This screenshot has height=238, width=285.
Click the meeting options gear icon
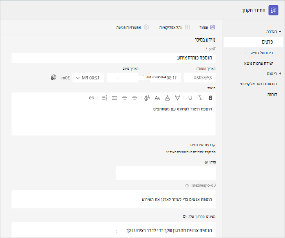146,27
